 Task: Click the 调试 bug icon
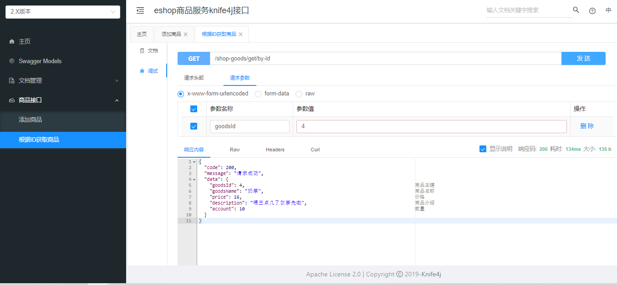point(142,71)
